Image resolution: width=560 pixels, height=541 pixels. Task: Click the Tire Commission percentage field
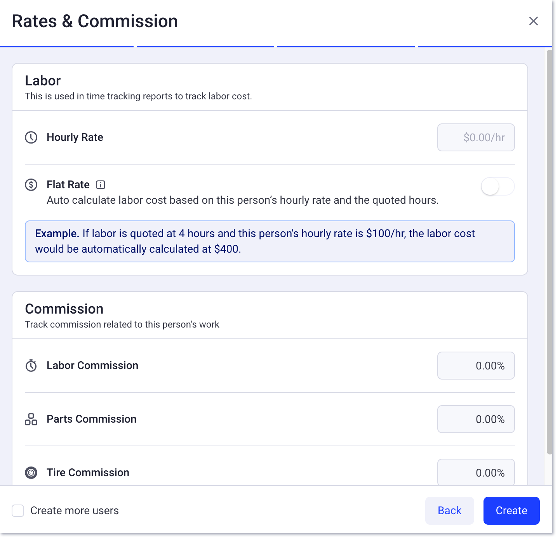[x=476, y=472]
